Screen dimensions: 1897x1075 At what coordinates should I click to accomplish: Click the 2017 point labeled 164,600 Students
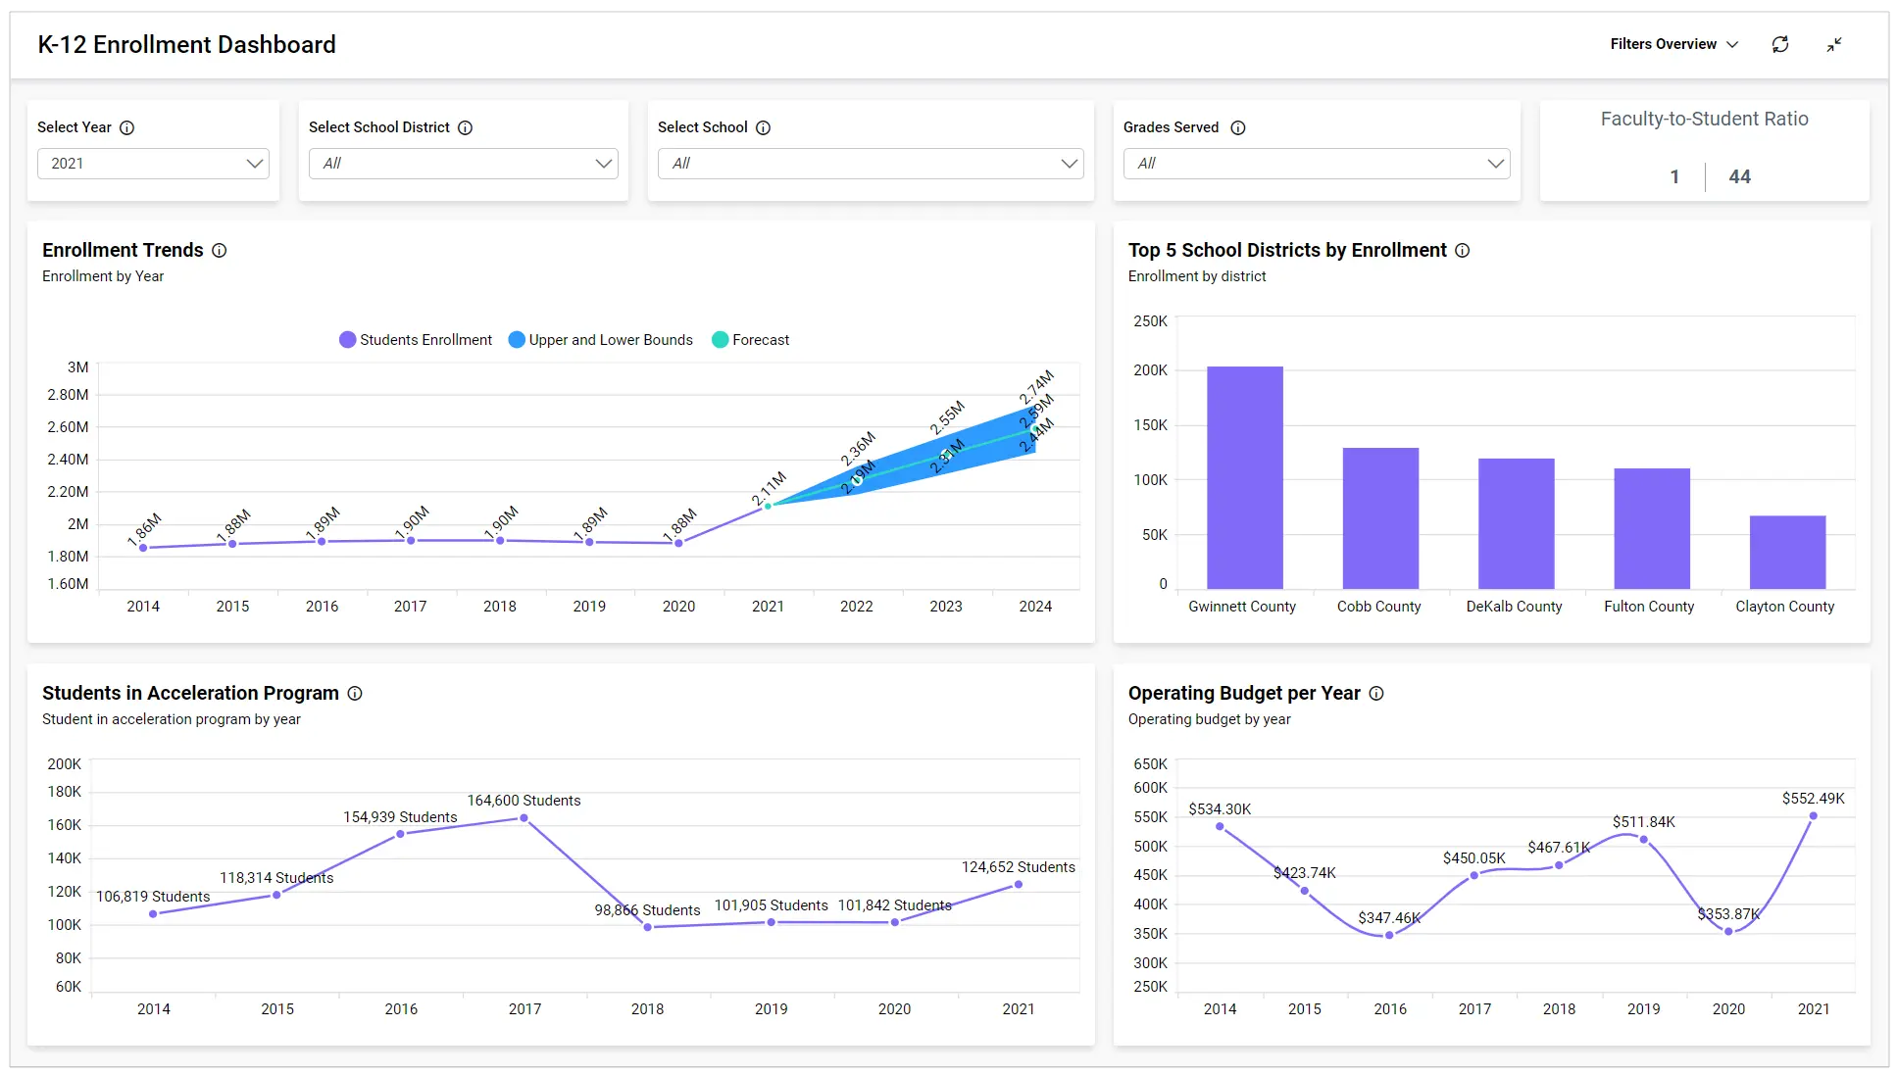[x=524, y=817]
